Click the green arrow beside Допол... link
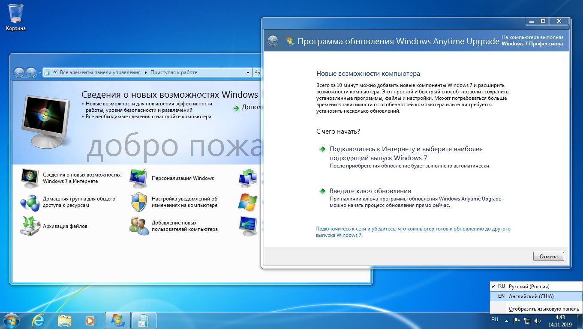 pos(236,108)
